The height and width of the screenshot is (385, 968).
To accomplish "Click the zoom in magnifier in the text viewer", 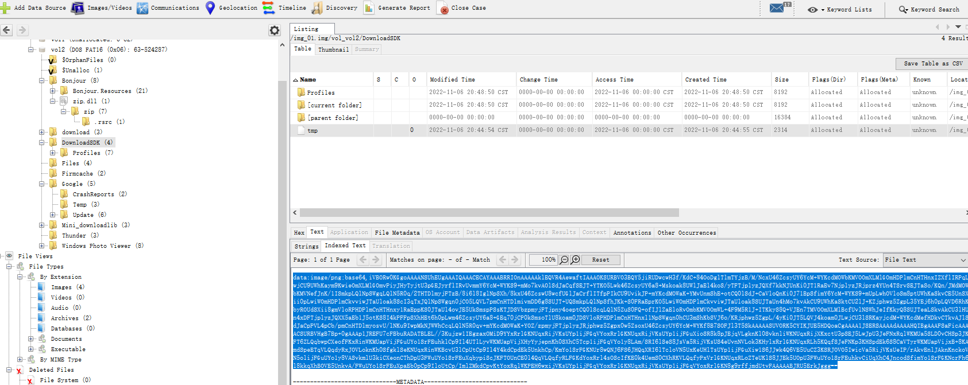I will 575,260.
